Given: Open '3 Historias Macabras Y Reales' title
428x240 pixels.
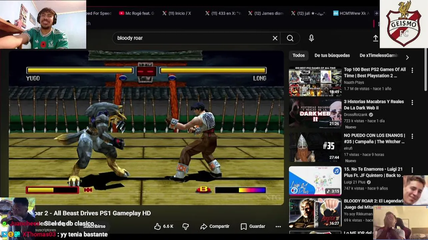Looking at the screenshot, I should click(374, 105).
